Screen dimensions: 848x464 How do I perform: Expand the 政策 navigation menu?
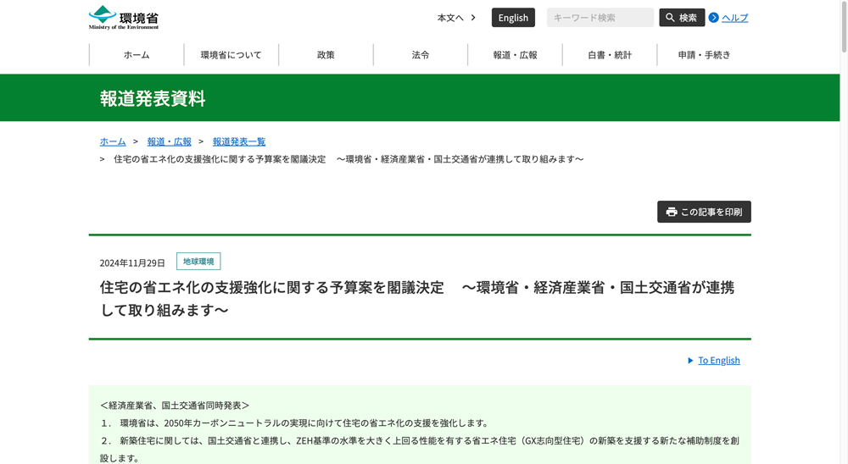pos(326,55)
